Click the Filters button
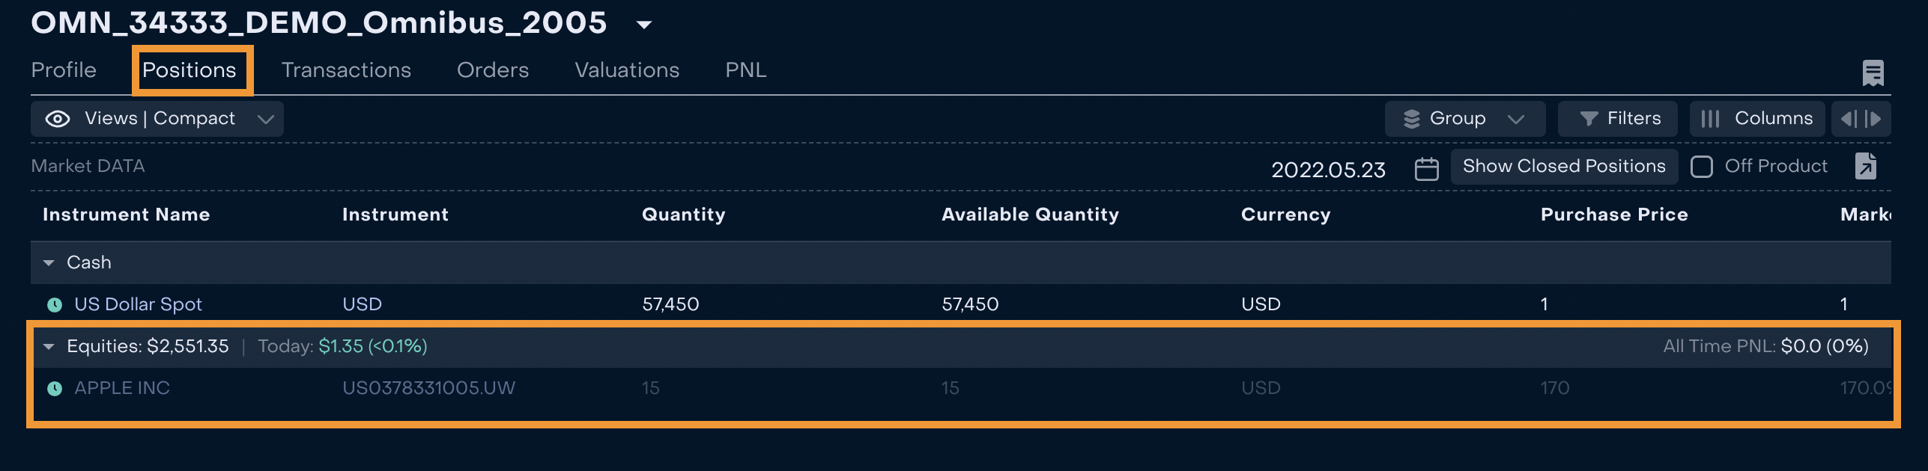The height and width of the screenshot is (471, 1928). click(x=1618, y=119)
